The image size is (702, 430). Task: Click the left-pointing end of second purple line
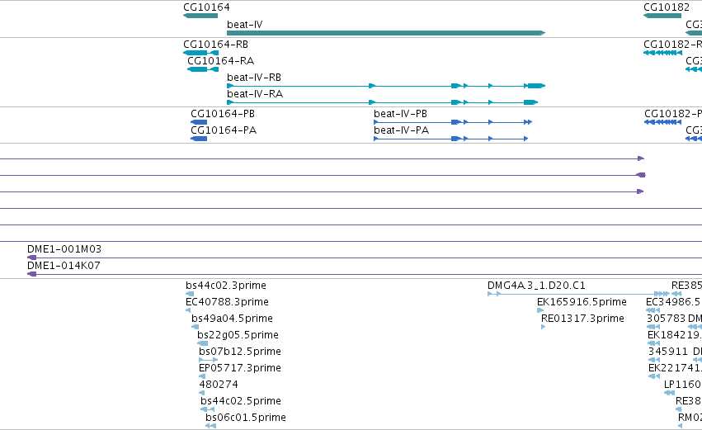[641, 175]
